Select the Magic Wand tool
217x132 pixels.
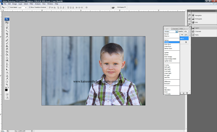[x=7, y=31]
